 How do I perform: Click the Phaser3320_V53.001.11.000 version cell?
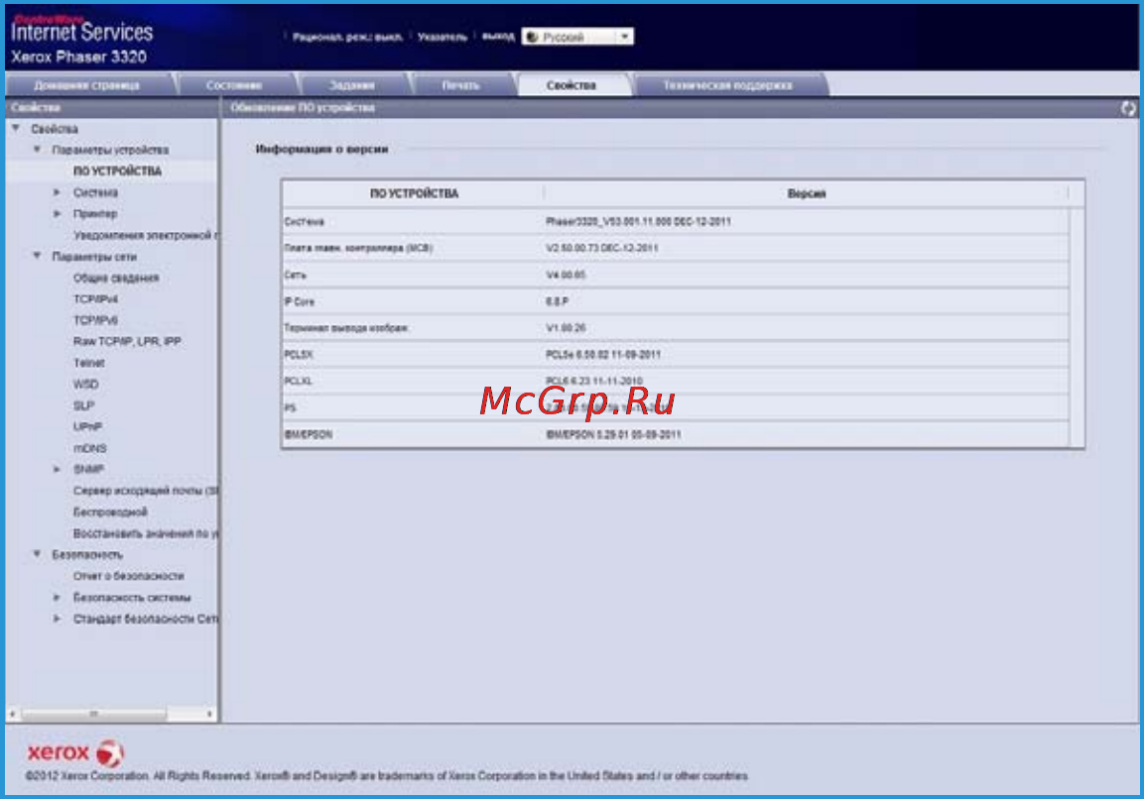pyautogui.click(x=638, y=222)
